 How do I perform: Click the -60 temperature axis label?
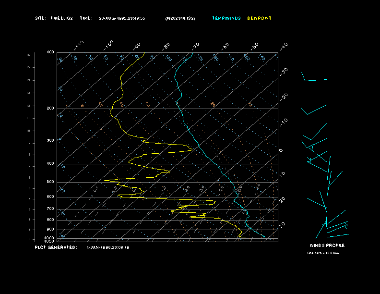[225, 46]
